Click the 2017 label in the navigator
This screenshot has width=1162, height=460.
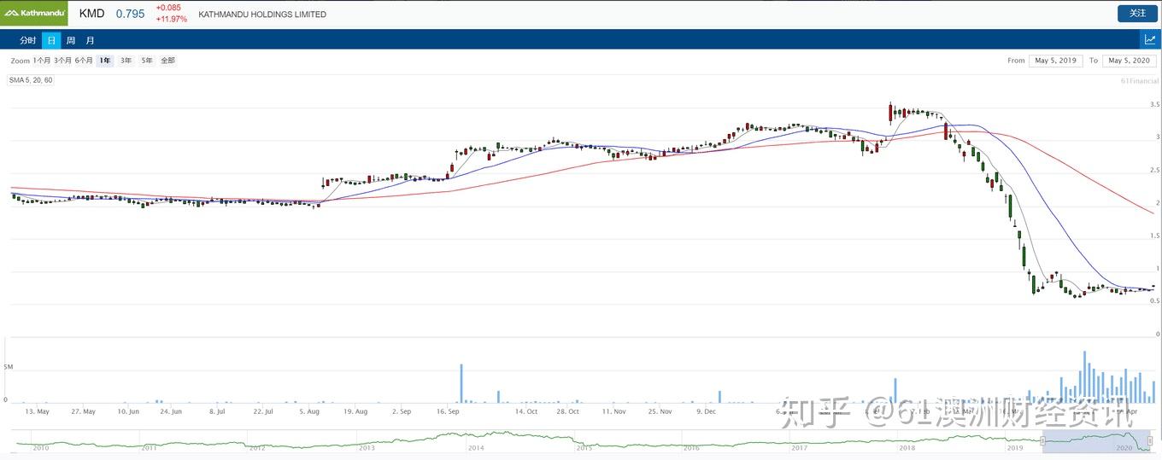click(800, 448)
